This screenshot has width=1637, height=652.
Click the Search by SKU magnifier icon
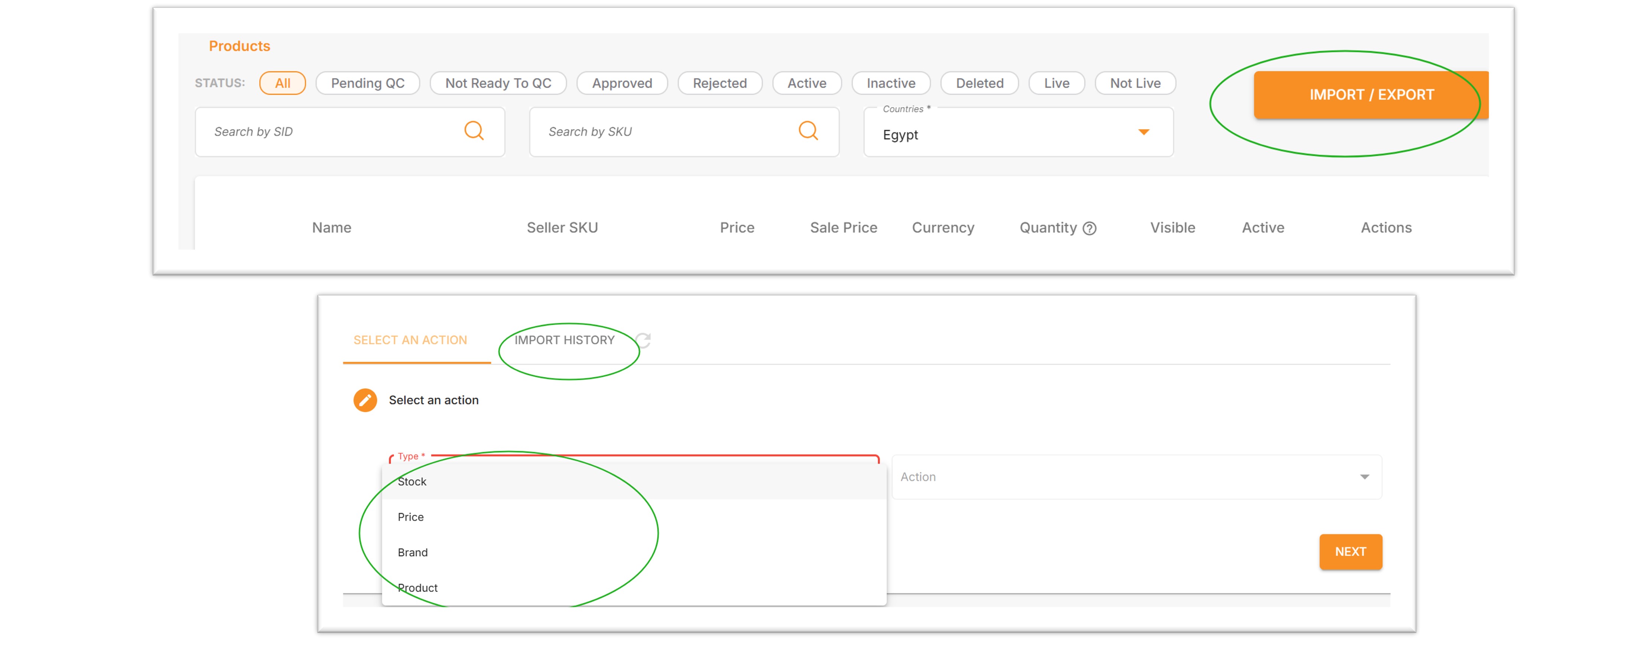pyautogui.click(x=808, y=131)
